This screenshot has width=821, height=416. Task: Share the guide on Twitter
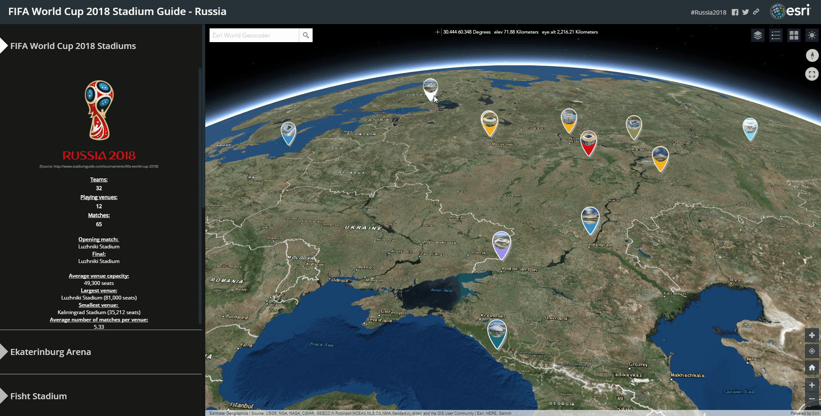[x=745, y=12]
